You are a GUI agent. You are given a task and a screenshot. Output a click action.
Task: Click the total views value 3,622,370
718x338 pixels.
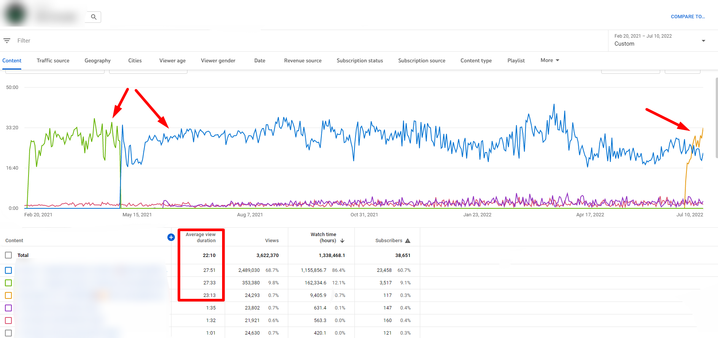(x=267, y=255)
